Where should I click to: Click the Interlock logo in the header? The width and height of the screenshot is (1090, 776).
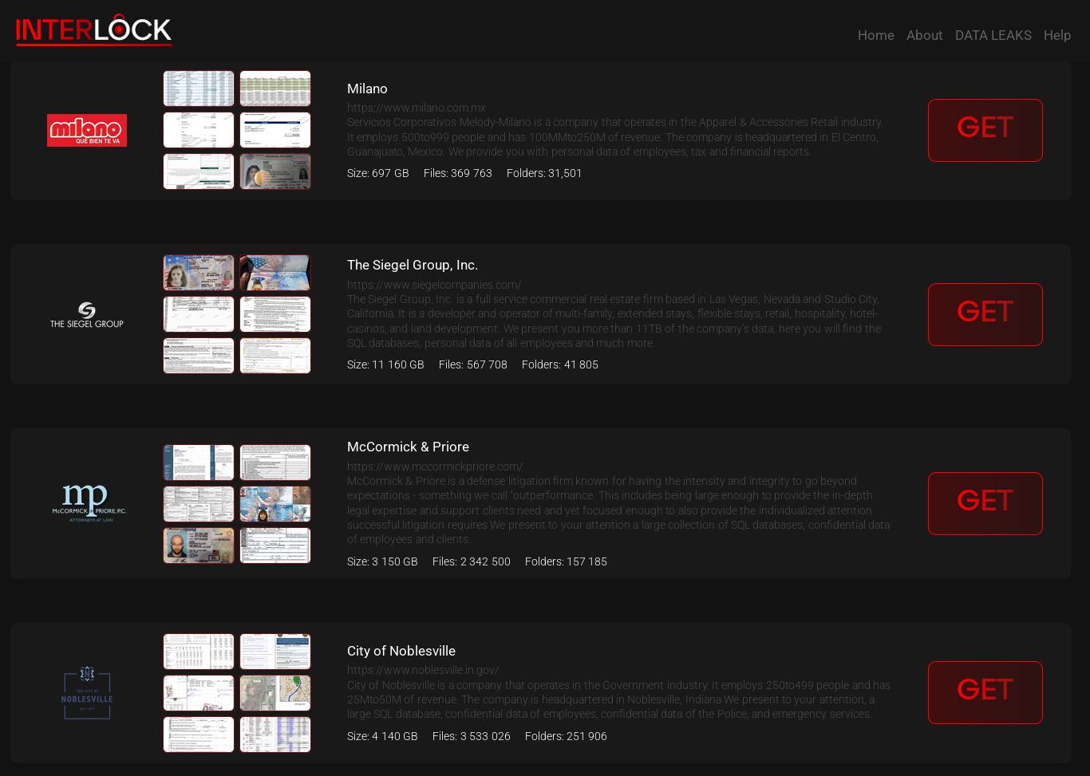point(93,30)
